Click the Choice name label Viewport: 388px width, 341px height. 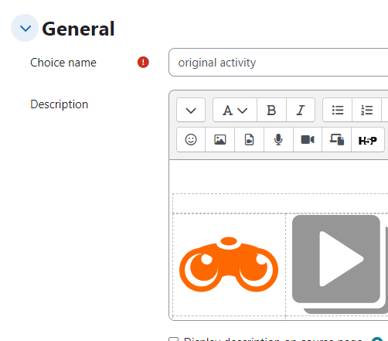[63, 63]
